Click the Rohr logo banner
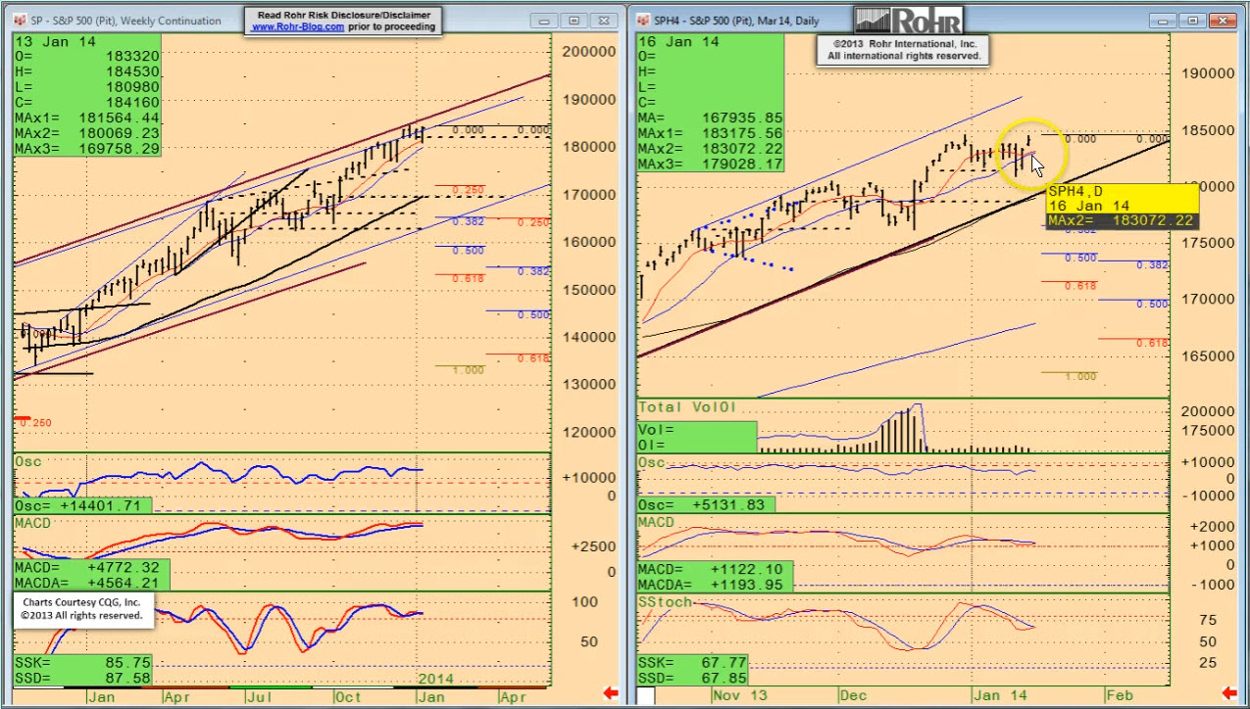Viewport: 1250px width, 709px height. [908, 21]
